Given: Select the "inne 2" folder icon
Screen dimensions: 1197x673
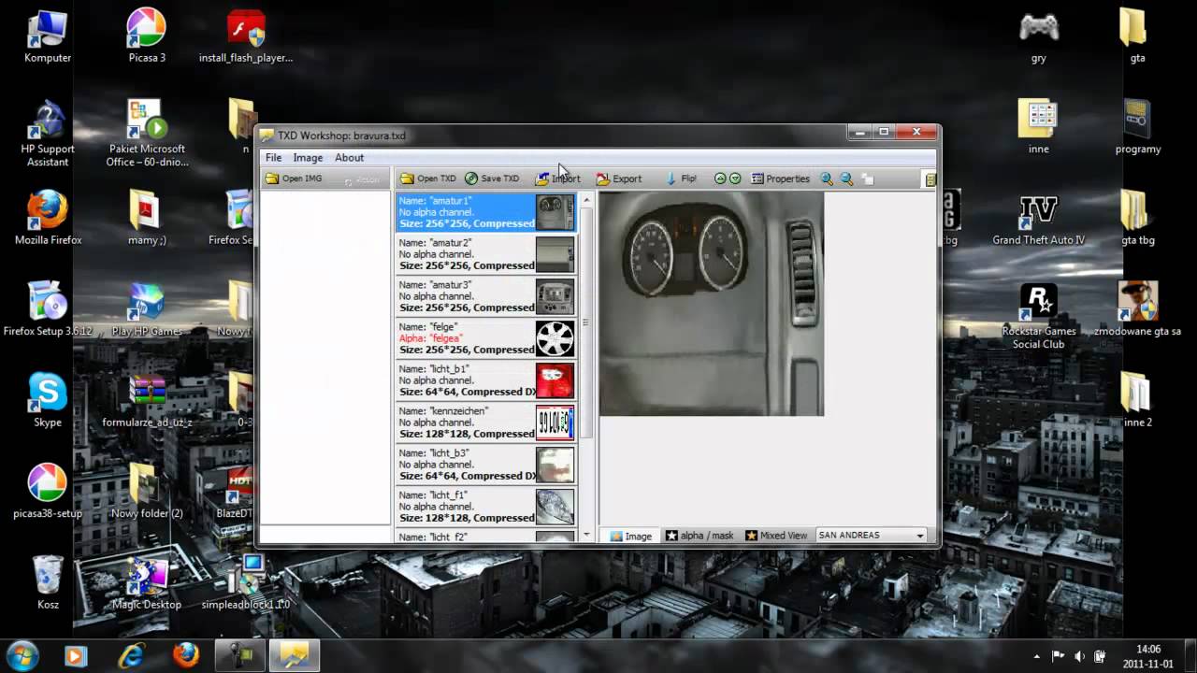Looking at the screenshot, I should click(x=1137, y=402).
